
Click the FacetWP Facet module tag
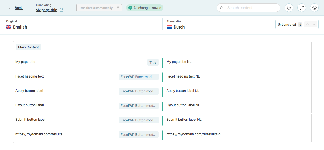pyautogui.click(x=138, y=77)
